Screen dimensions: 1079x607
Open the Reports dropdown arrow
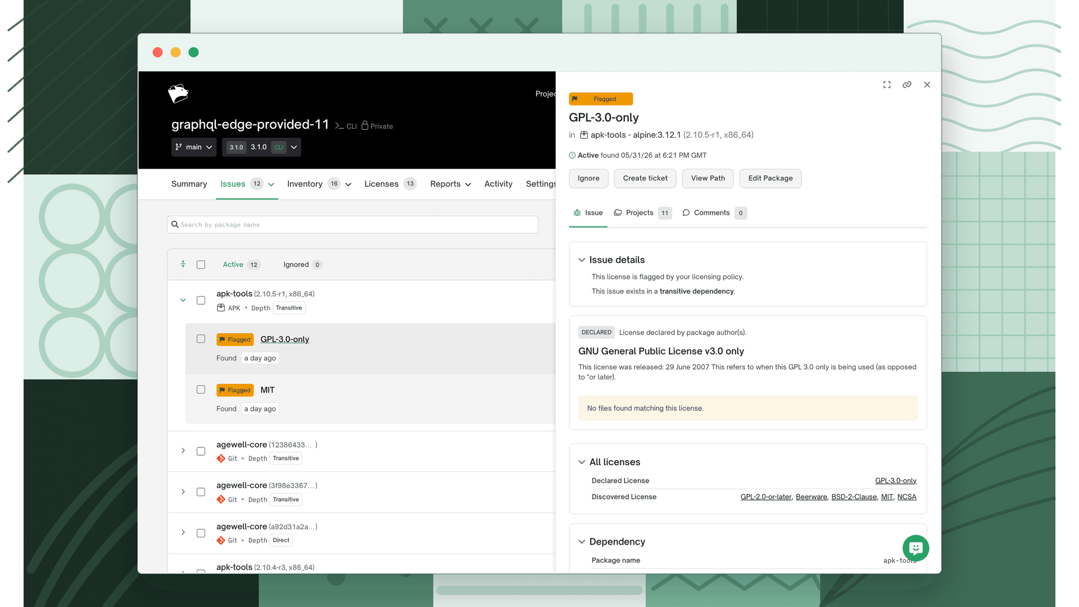(x=468, y=184)
